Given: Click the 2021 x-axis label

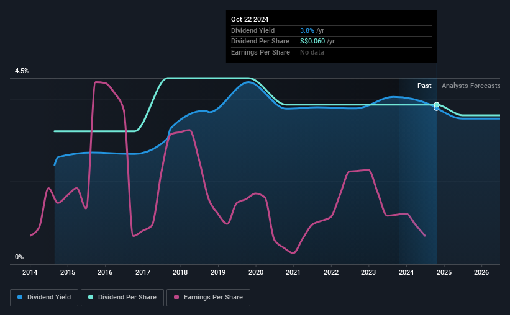Looking at the screenshot, I should coord(293,272).
